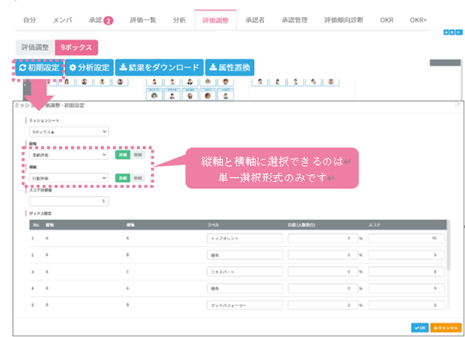Click the 承認 tab notification badge

[x=108, y=20]
